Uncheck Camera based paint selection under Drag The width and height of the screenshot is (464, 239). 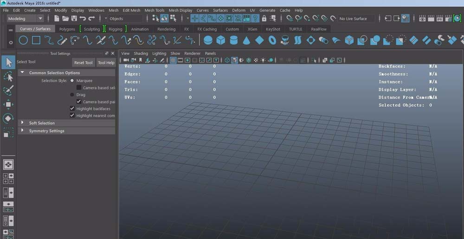pos(79,102)
